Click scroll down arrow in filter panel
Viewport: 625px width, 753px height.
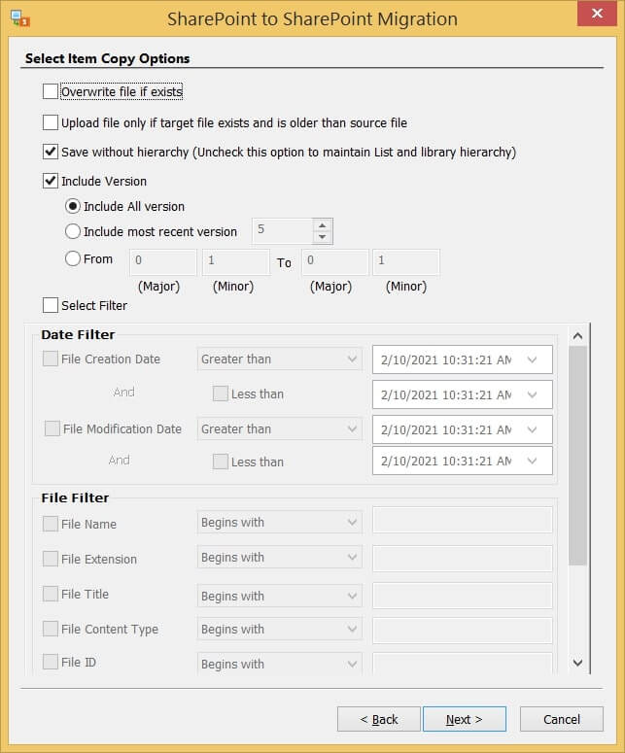577,664
